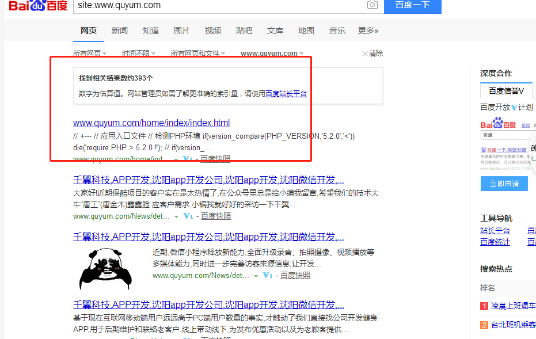Click V1 credit icon of 保酷 result
The width and height of the screenshot is (536, 339).
coord(188,216)
